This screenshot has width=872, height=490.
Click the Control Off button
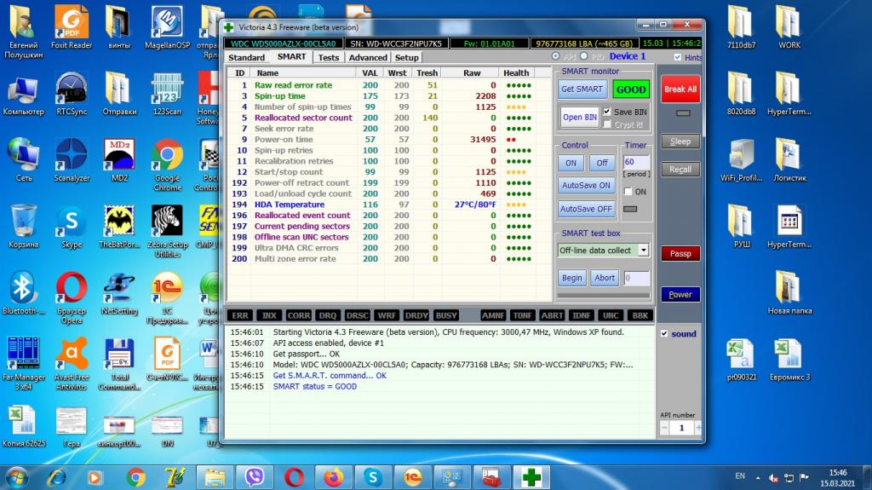click(602, 163)
